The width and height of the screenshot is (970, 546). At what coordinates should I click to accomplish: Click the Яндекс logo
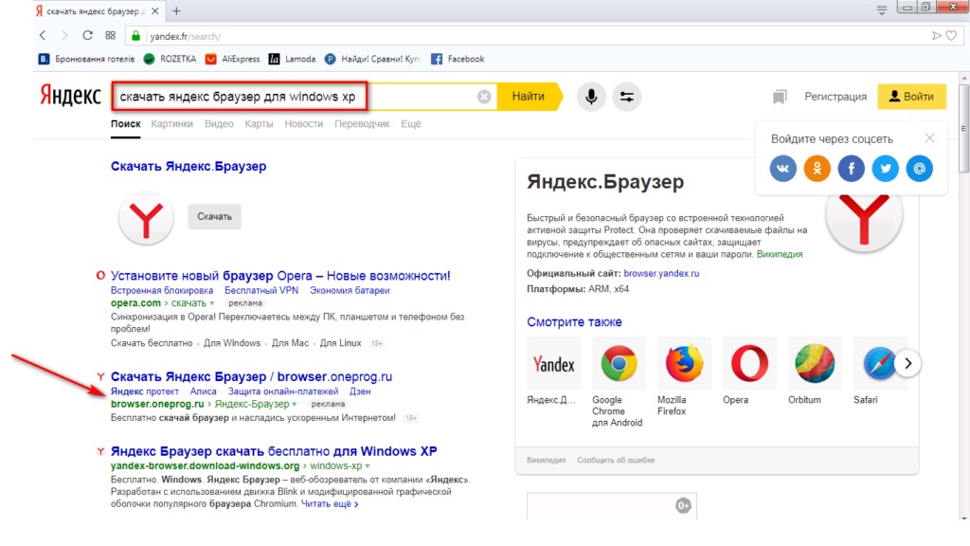70,96
